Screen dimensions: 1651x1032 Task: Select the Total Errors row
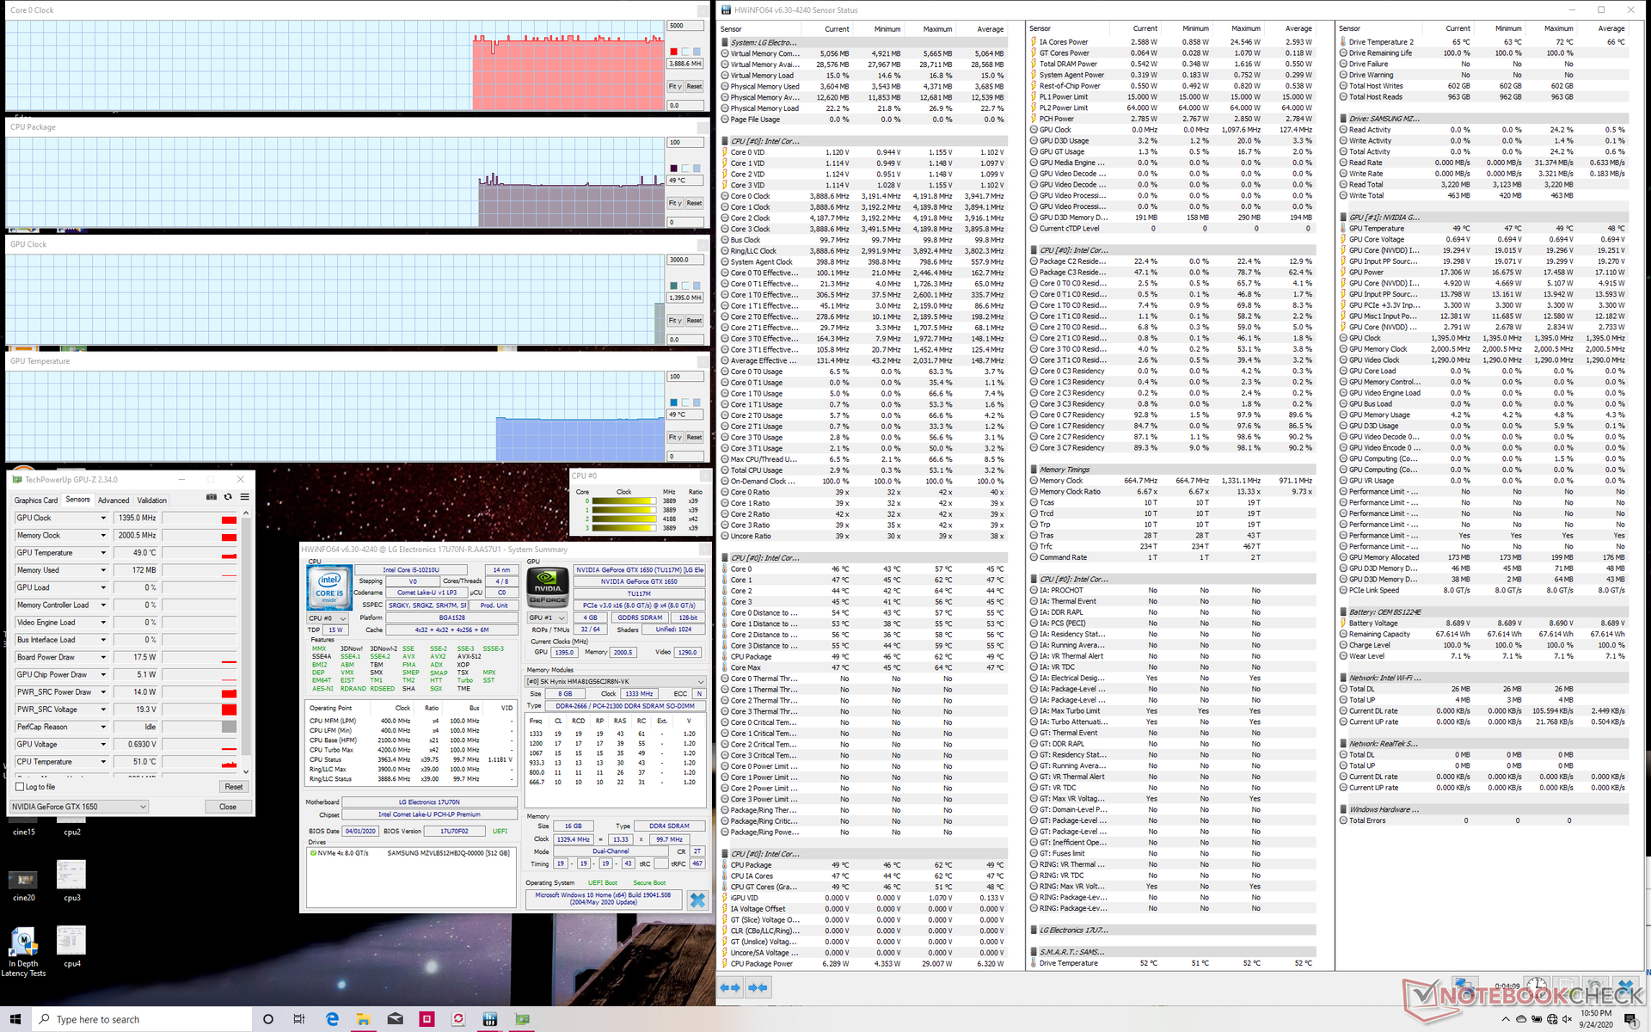tap(1482, 820)
